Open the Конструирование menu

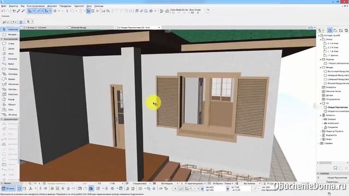[35, 6]
